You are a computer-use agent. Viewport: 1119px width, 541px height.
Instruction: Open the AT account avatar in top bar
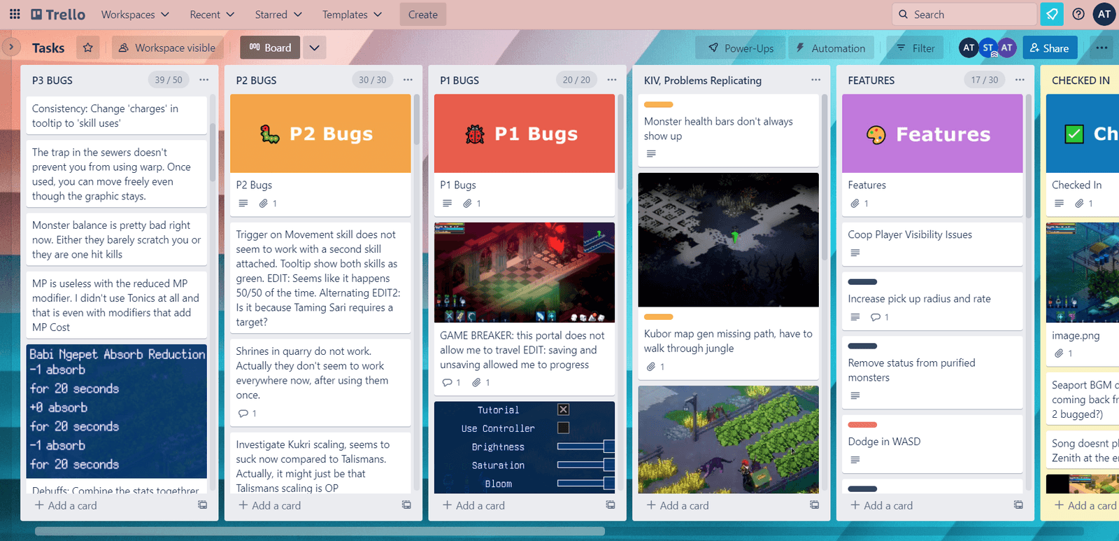[1104, 14]
